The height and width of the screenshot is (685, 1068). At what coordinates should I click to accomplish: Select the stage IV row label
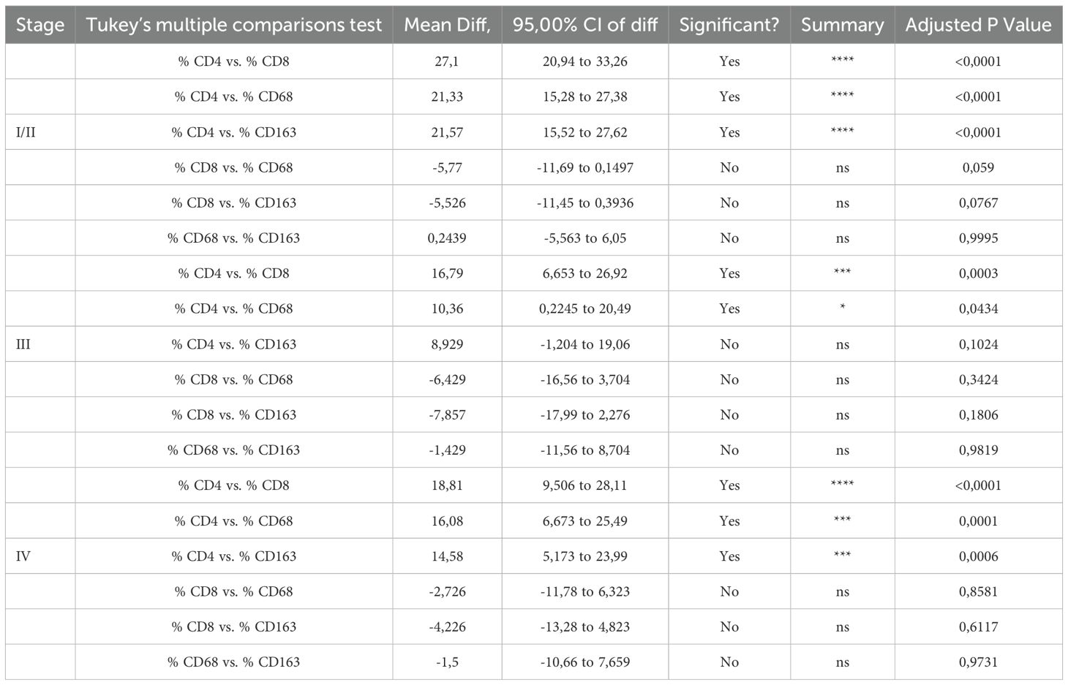23,556
